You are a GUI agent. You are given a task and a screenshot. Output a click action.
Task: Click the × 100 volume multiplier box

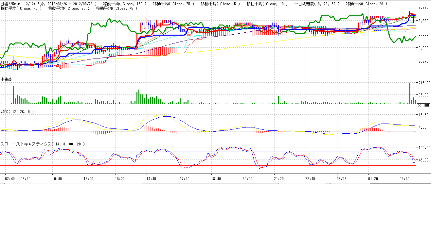(423, 106)
